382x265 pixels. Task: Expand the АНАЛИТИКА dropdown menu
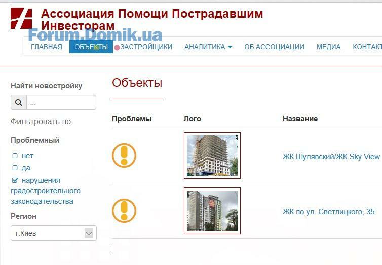click(208, 47)
